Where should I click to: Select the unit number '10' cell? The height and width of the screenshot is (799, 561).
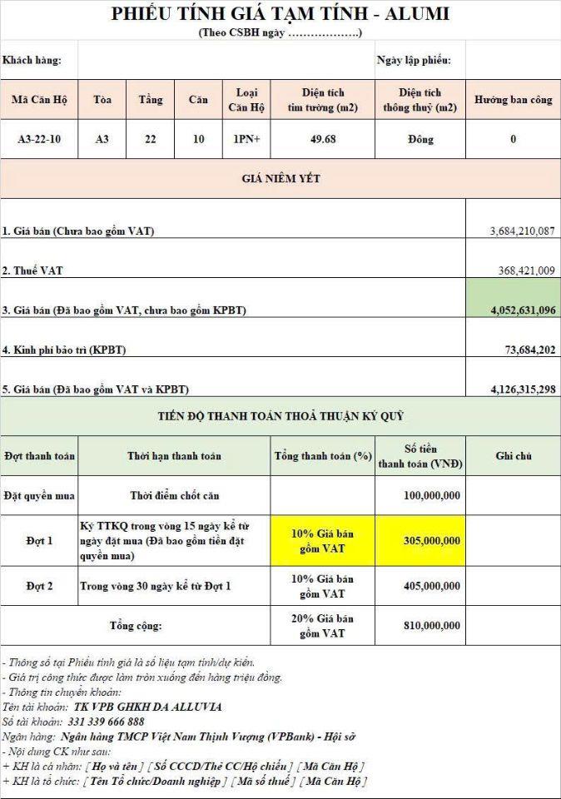point(198,139)
